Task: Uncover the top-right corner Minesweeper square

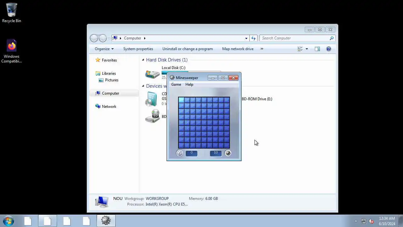Action: 227,100
